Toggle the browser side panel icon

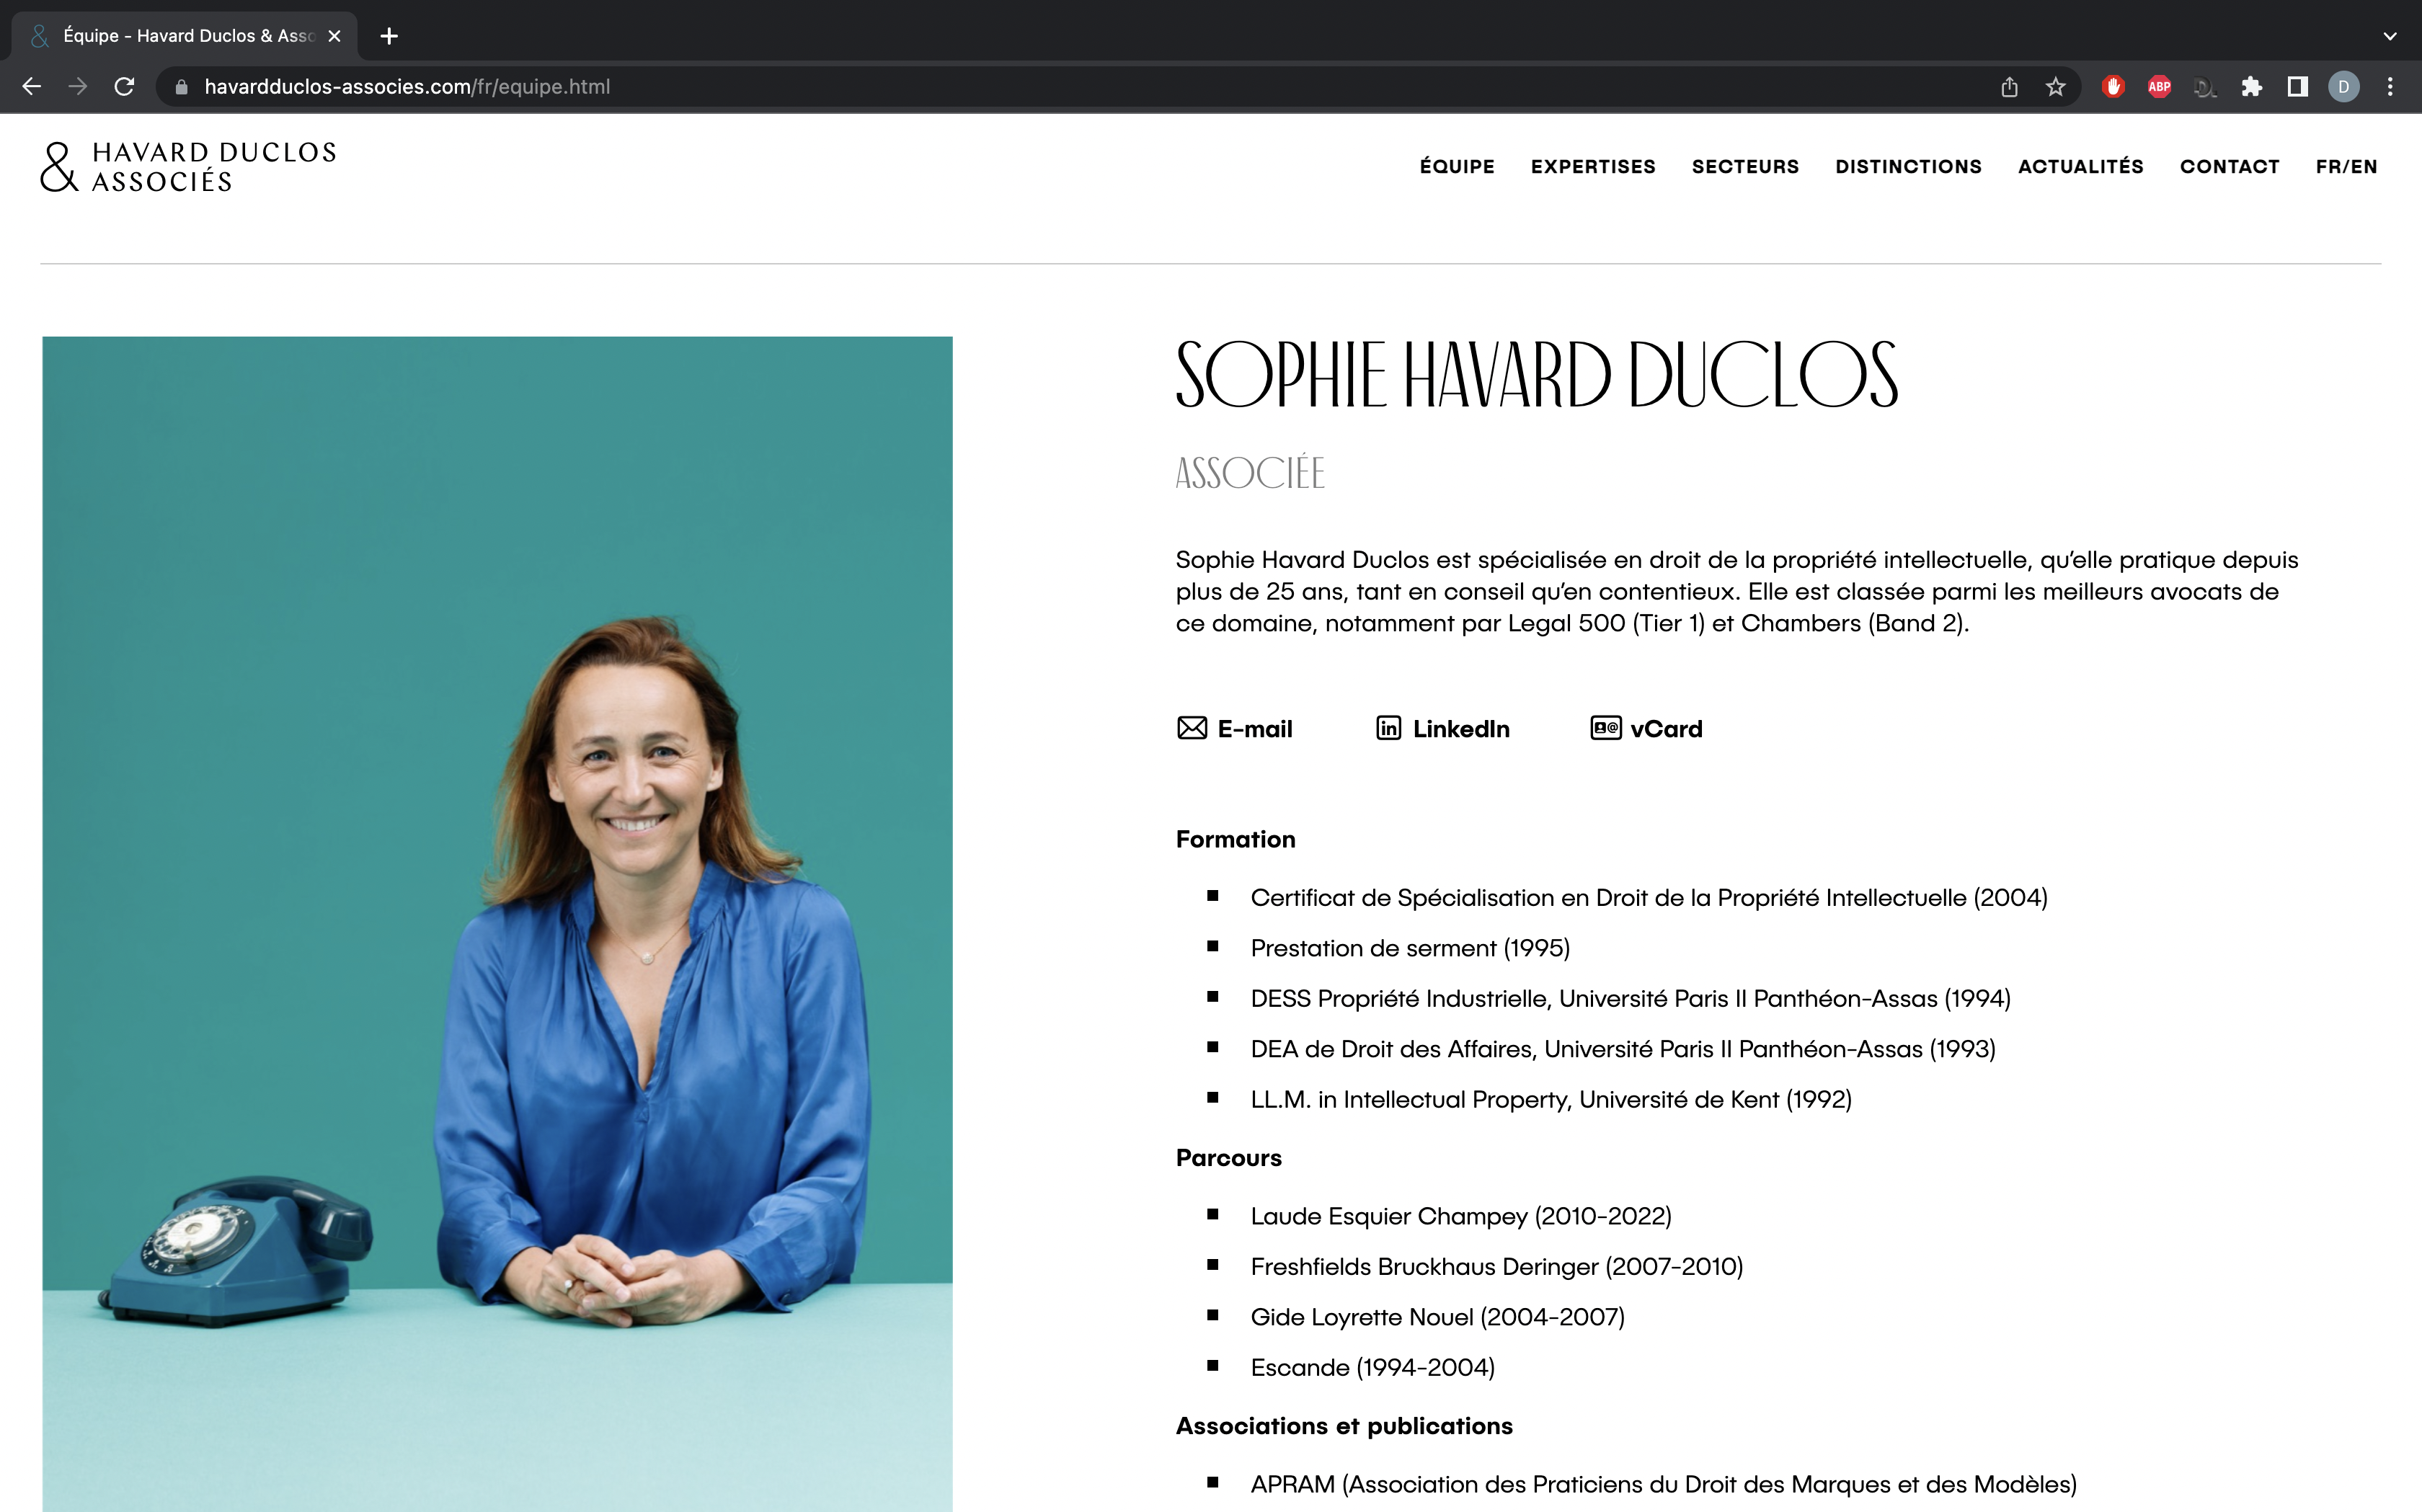[2297, 87]
